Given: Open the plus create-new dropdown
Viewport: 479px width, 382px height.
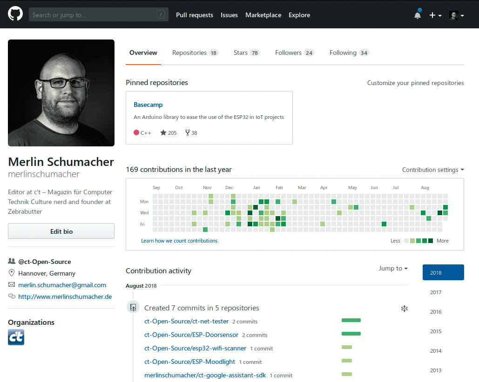Looking at the screenshot, I should click(435, 15).
